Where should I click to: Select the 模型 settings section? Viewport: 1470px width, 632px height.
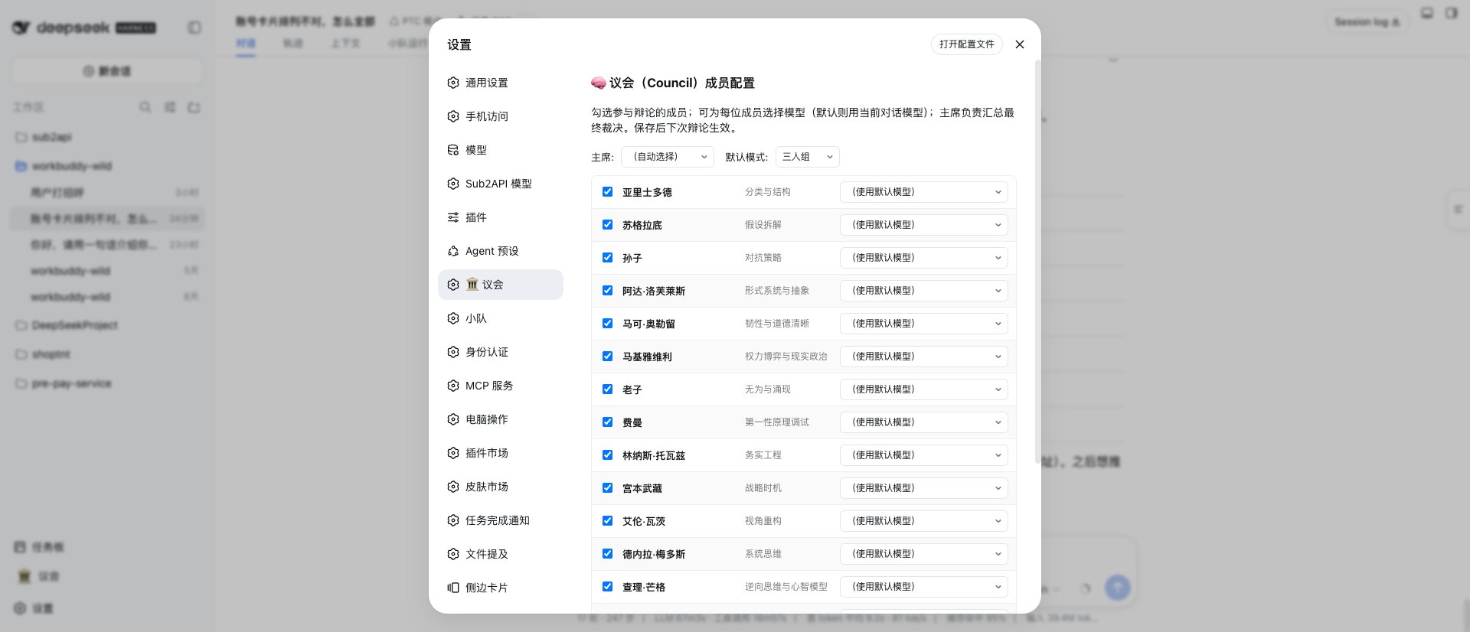pyautogui.click(x=501, y=150)
